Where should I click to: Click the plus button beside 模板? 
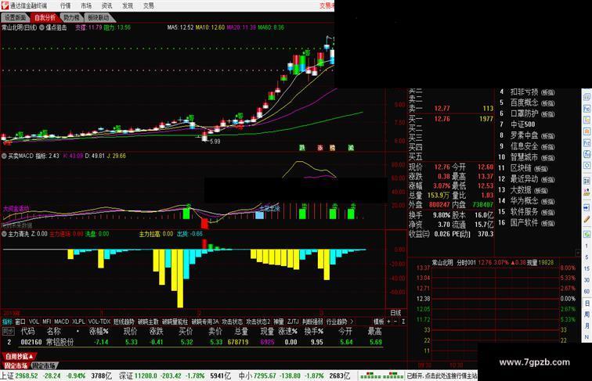[389, 322]
